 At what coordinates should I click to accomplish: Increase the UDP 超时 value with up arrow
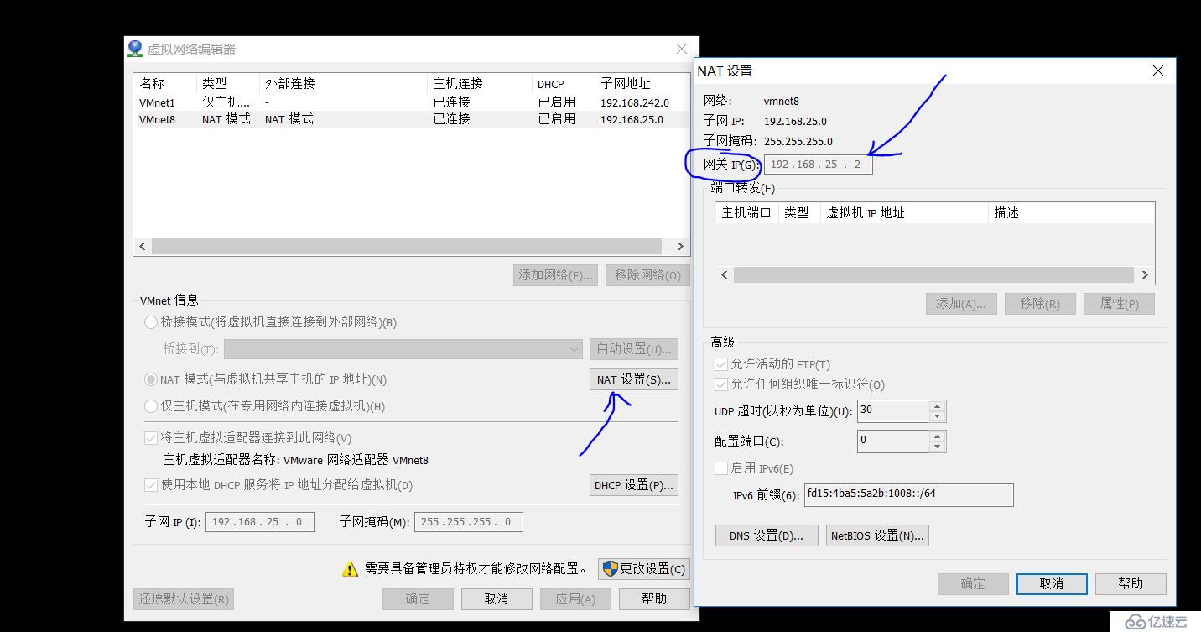[x=938, y=406]
